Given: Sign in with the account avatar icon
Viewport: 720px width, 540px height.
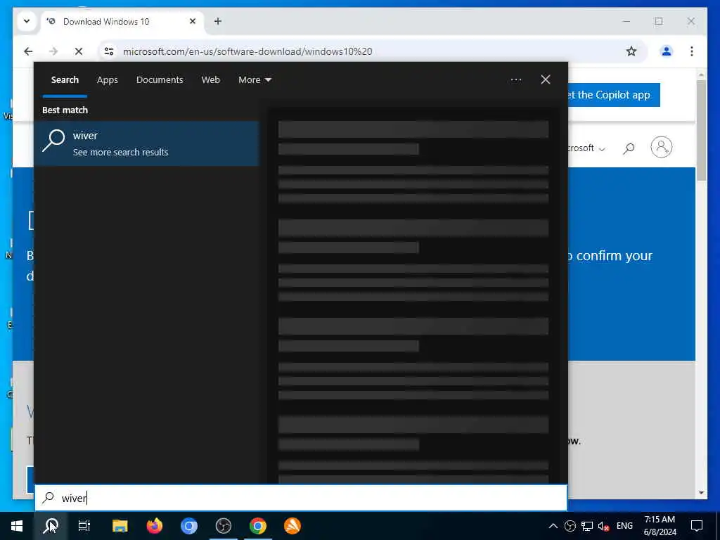Looking at the screenshot, I should coord(661,148).
